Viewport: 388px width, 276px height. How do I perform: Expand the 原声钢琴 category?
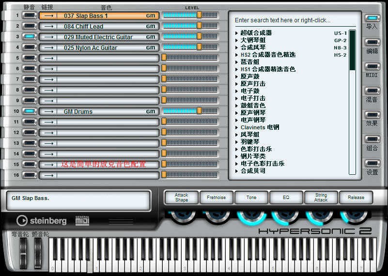pyautogui.click(x=237, y=113)
